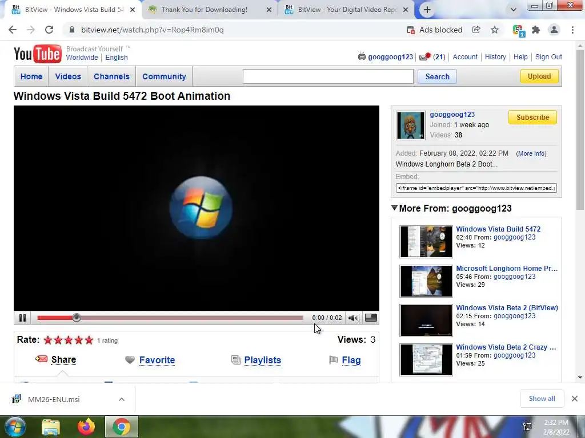585x438 pixels.
Task: Click the address bar URL
Action: point(152,30)
